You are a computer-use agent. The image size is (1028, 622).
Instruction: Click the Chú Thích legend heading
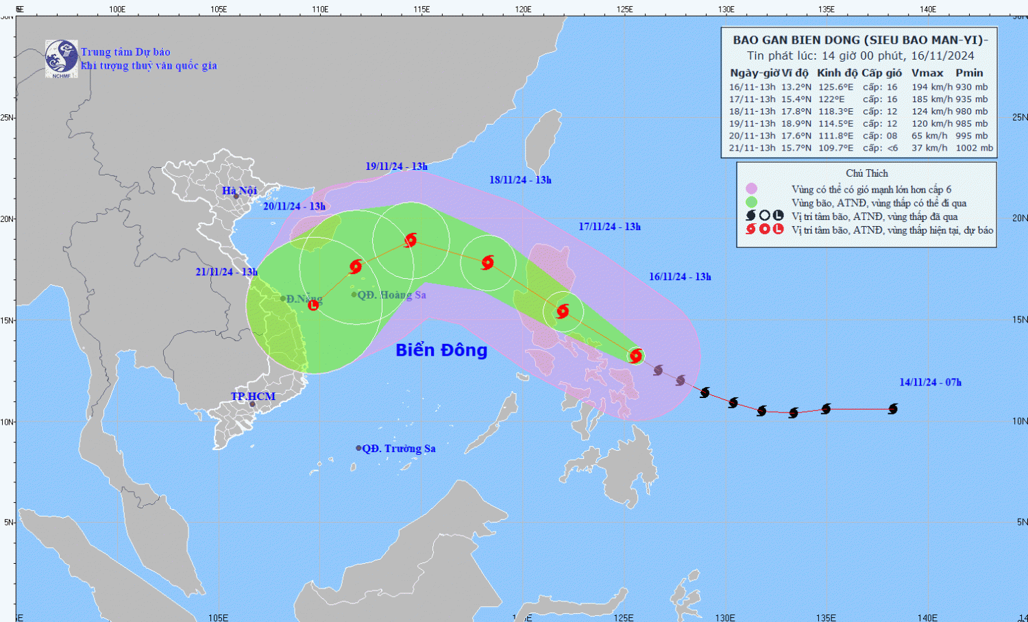866,173
